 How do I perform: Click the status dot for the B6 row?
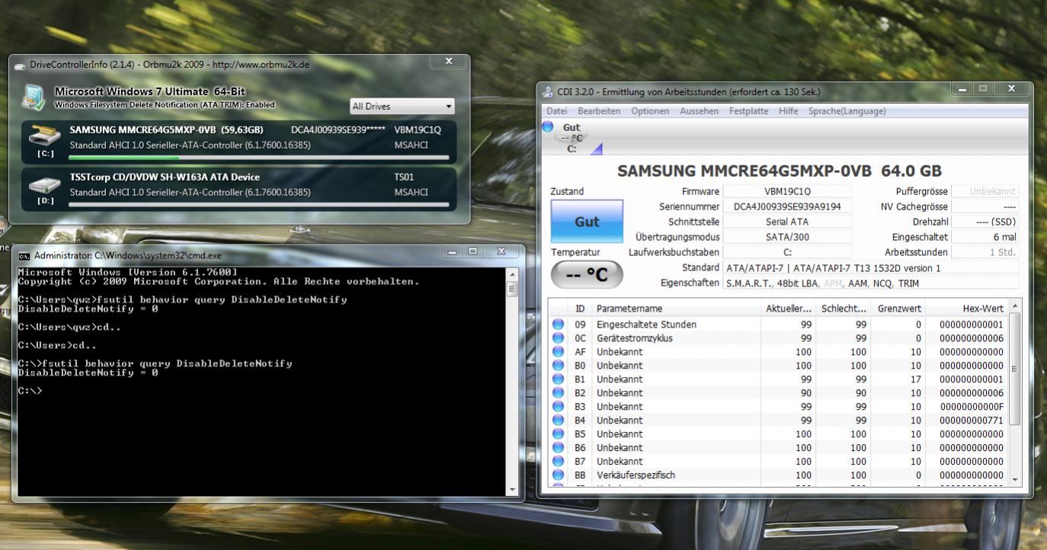[x=559, y=448]
